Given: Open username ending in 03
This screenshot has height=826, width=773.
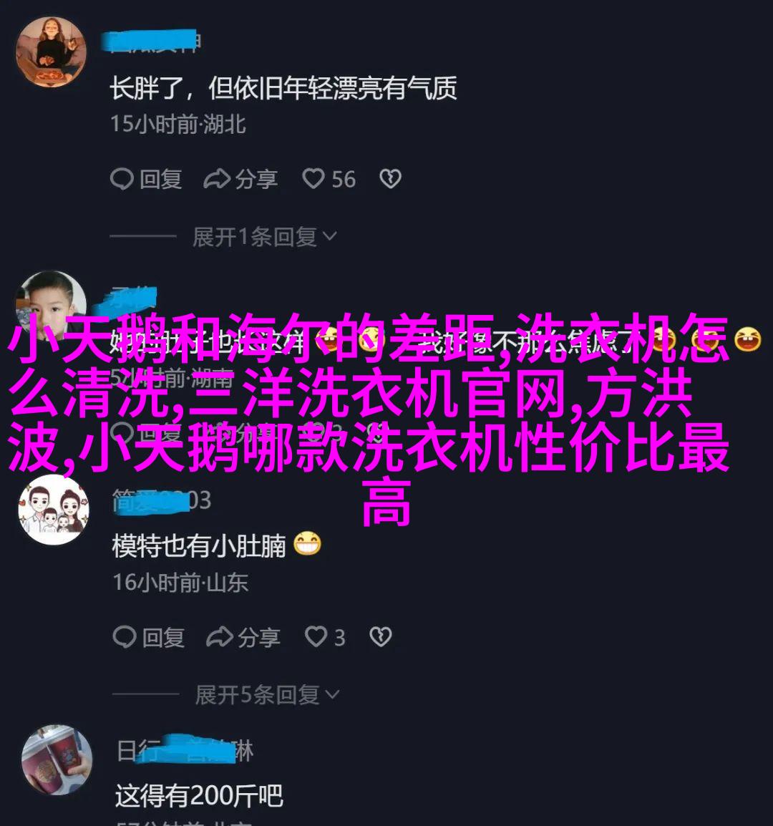Looking at the screenshot, I should click(x=162, y=500).
